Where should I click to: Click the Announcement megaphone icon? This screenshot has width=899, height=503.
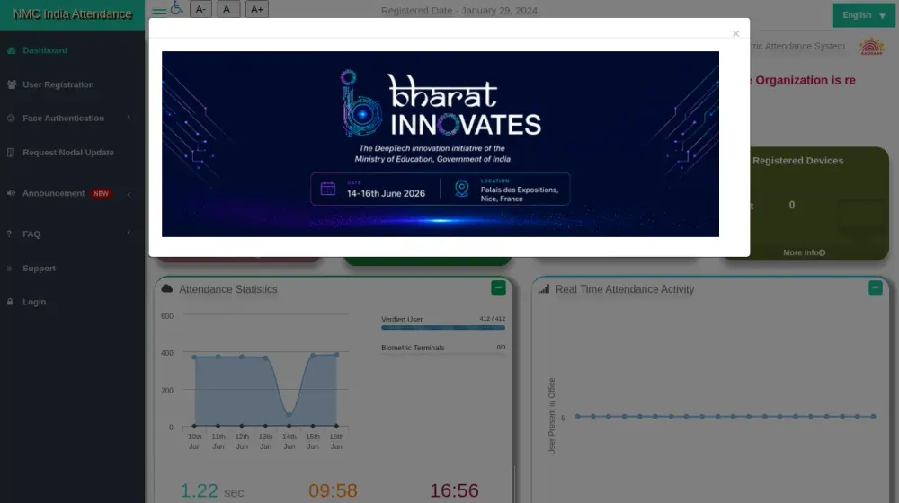tap(11, 193)
